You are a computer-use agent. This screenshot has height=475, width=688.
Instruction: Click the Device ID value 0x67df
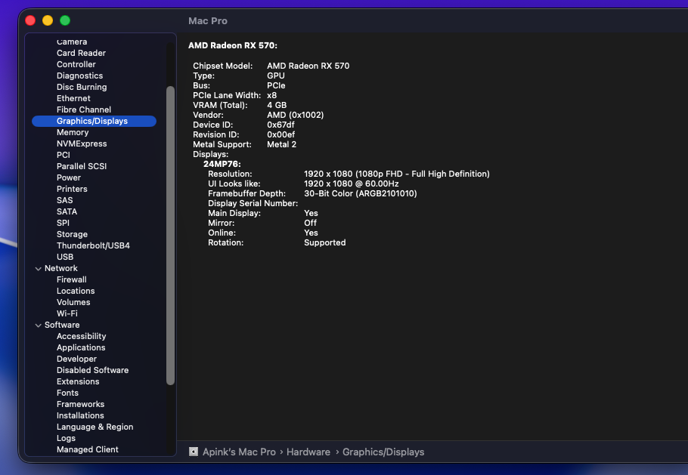point(280,125)
